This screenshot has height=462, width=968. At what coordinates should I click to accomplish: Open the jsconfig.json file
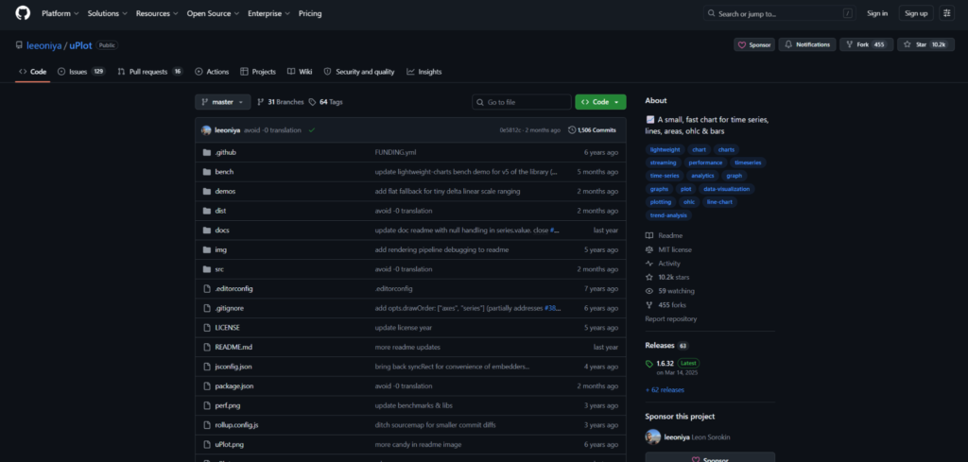pyautogui.click(x=233, y=367)
